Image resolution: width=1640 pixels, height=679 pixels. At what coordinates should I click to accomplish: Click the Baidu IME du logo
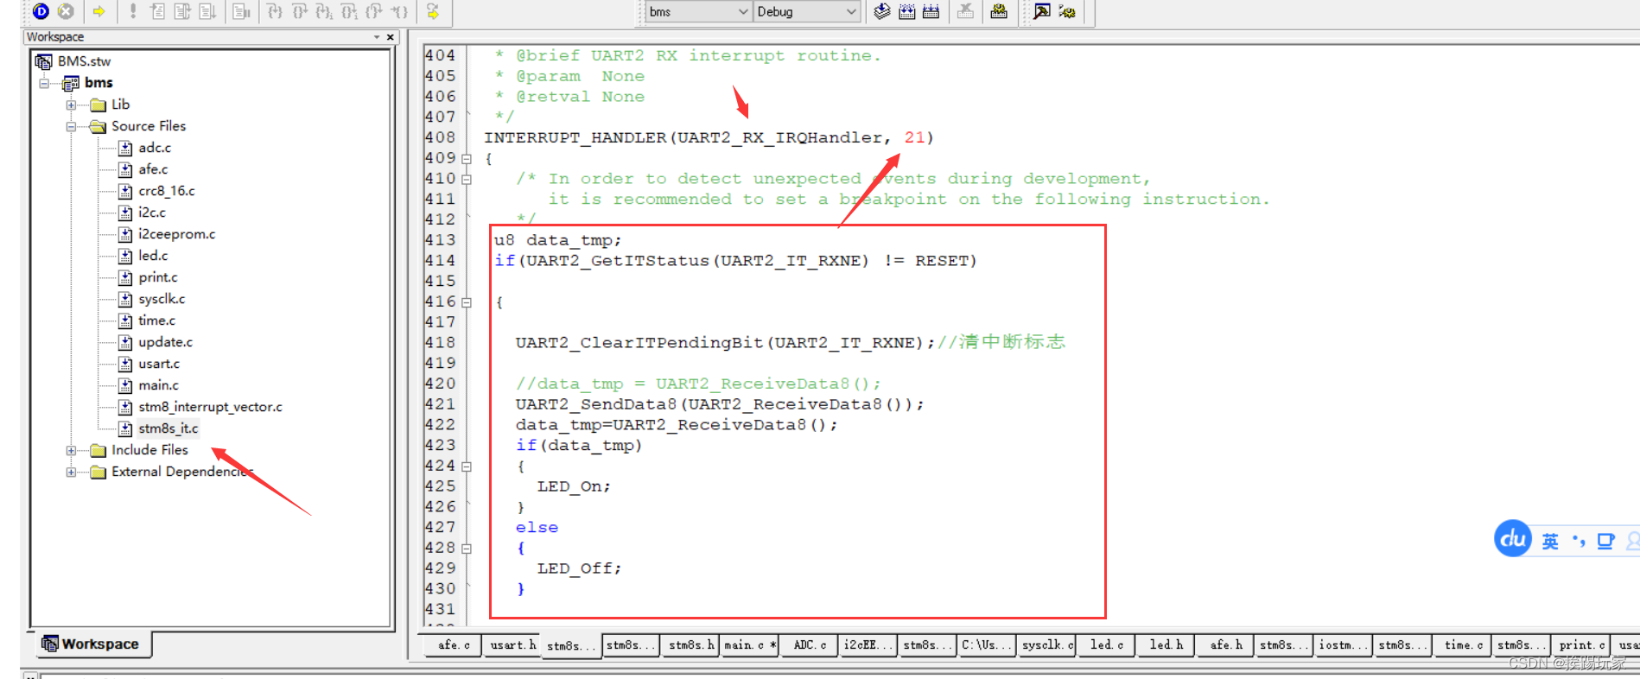coord(1512,539)
